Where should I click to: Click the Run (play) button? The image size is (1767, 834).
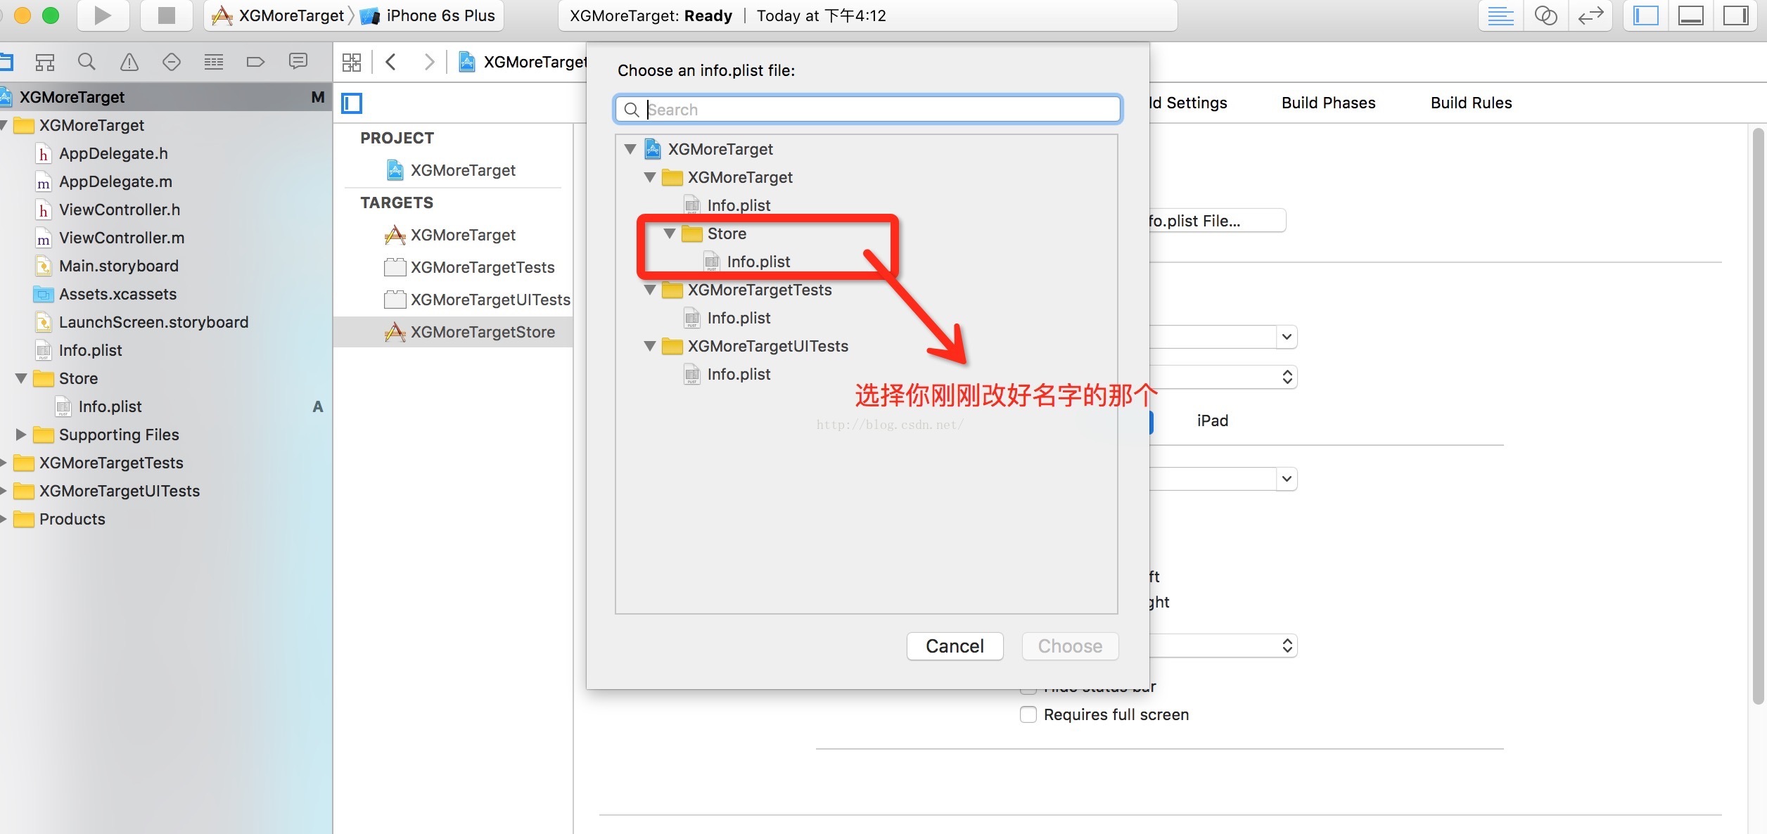click(103, 15)
